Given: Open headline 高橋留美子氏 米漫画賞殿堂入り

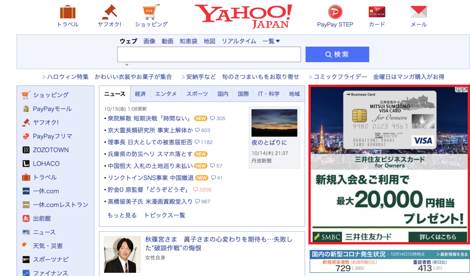Looking at the screenshot, I should point(150,201).
